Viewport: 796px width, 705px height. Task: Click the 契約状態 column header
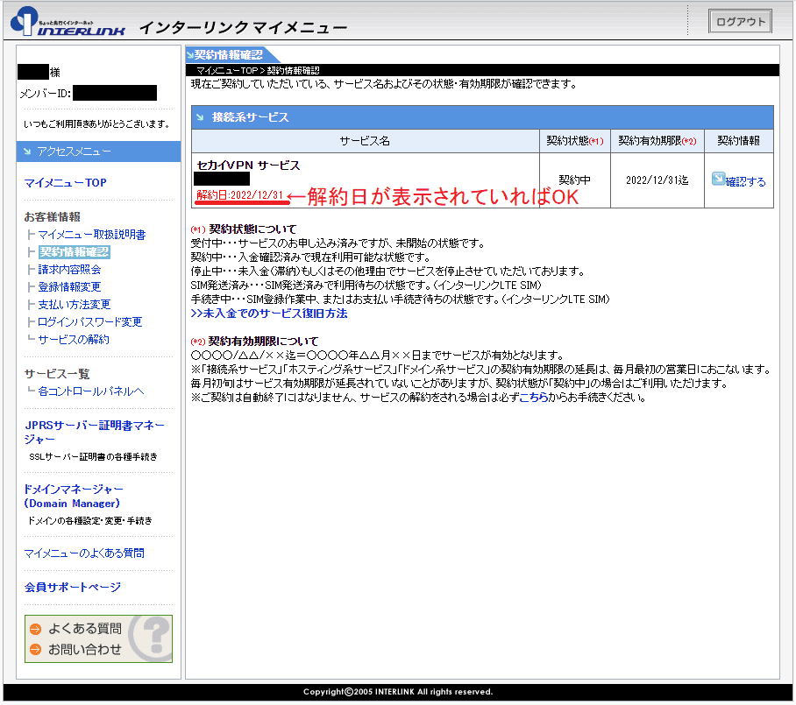coord(575,141)
